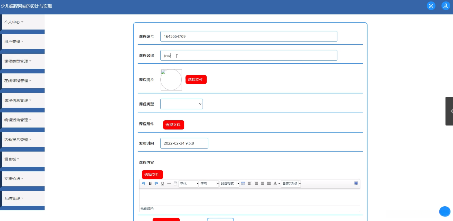Click the redo icon in editor toolbar

pyautogui.click(x=156, y=183)
